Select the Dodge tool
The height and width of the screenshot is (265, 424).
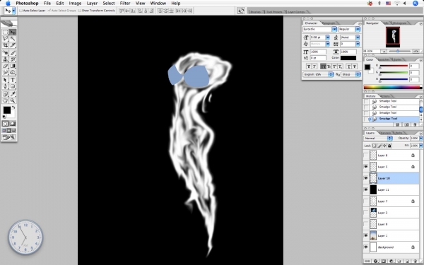click(13, 72)
